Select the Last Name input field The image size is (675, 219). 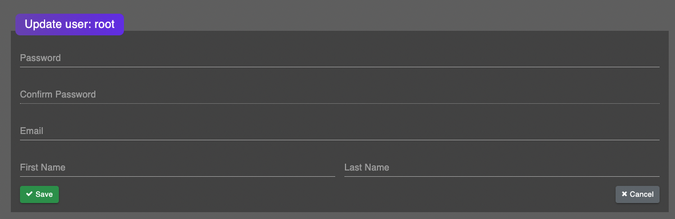coord(501,168)
